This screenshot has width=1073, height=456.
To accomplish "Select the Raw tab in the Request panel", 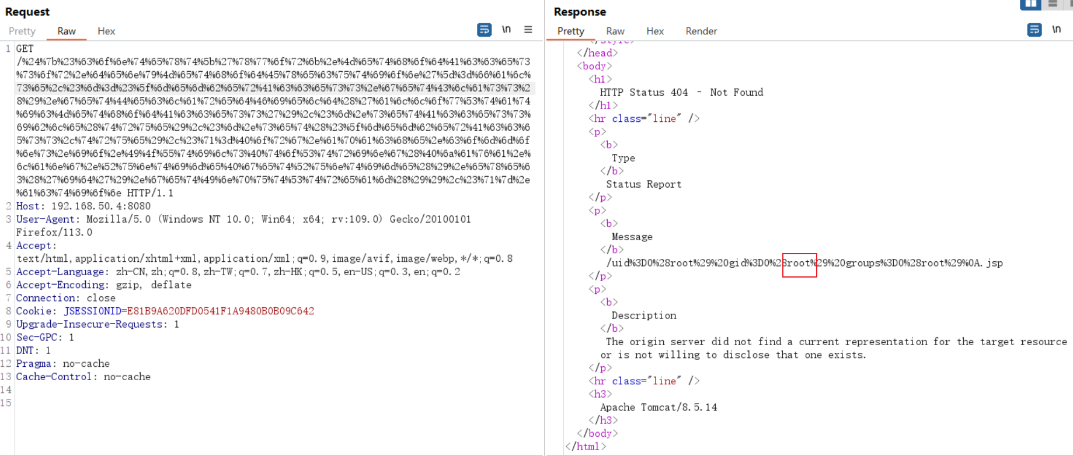I will tap(67, 31).
